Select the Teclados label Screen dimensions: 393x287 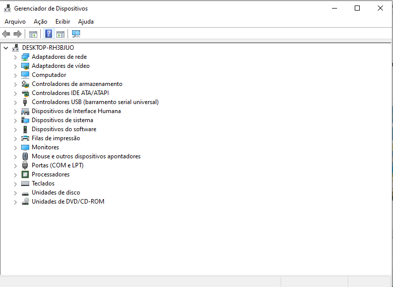(x=43, y=183)
